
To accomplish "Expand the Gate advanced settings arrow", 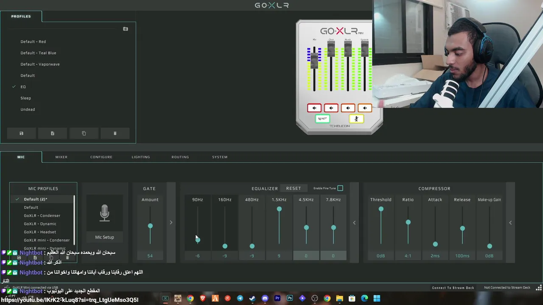I will click(171, 222).
